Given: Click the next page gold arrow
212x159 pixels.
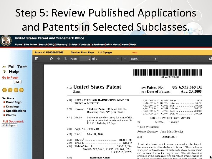Looking at the screenshot, I should coord(16,90).
